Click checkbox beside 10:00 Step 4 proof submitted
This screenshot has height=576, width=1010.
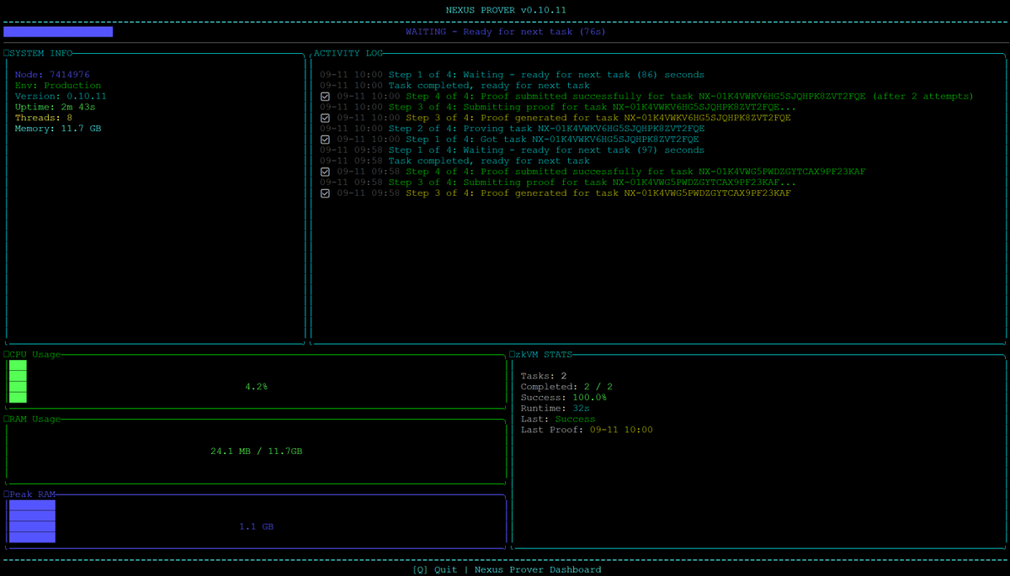coord(325,97)
